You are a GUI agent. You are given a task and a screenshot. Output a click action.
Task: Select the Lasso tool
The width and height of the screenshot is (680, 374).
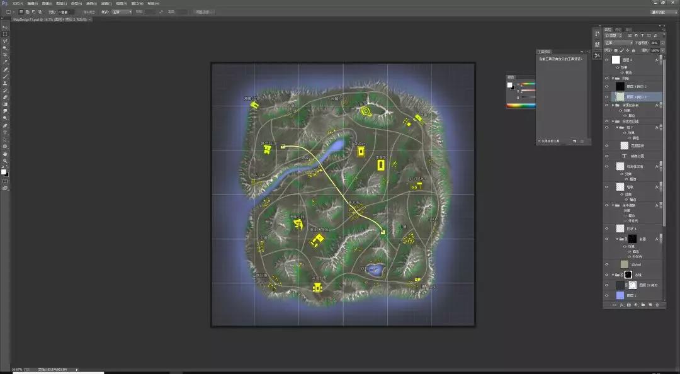(x=5, y=41)
